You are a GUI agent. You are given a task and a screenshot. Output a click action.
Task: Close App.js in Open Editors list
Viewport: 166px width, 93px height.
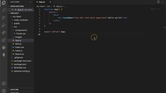click(12, 10)
